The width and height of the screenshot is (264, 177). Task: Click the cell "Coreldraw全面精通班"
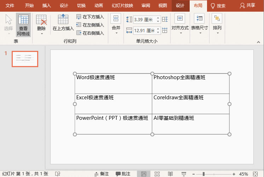tap(191, 104)
